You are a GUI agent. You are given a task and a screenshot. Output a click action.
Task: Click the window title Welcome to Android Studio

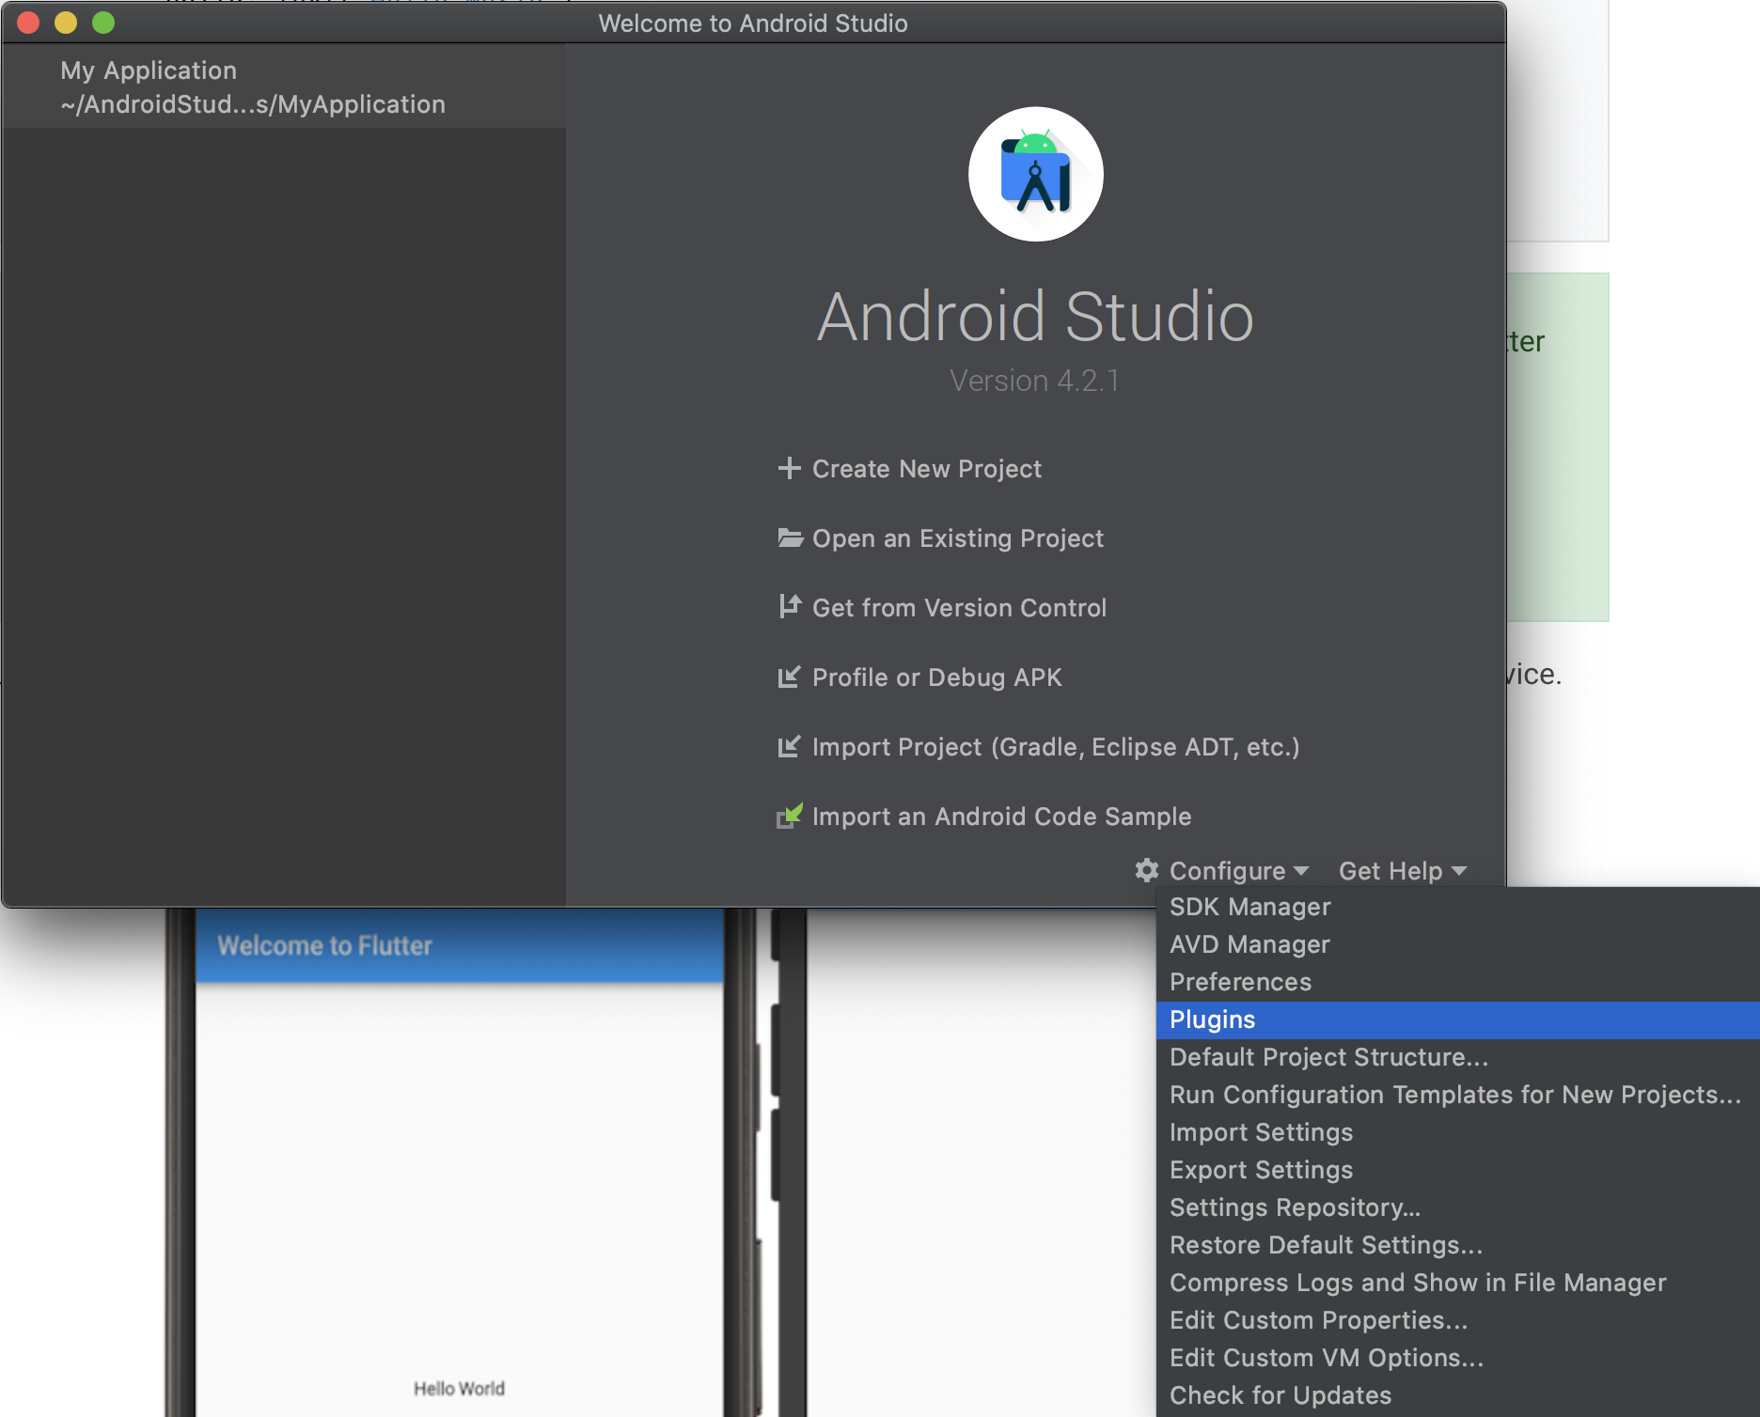click(x=753, y=23)
